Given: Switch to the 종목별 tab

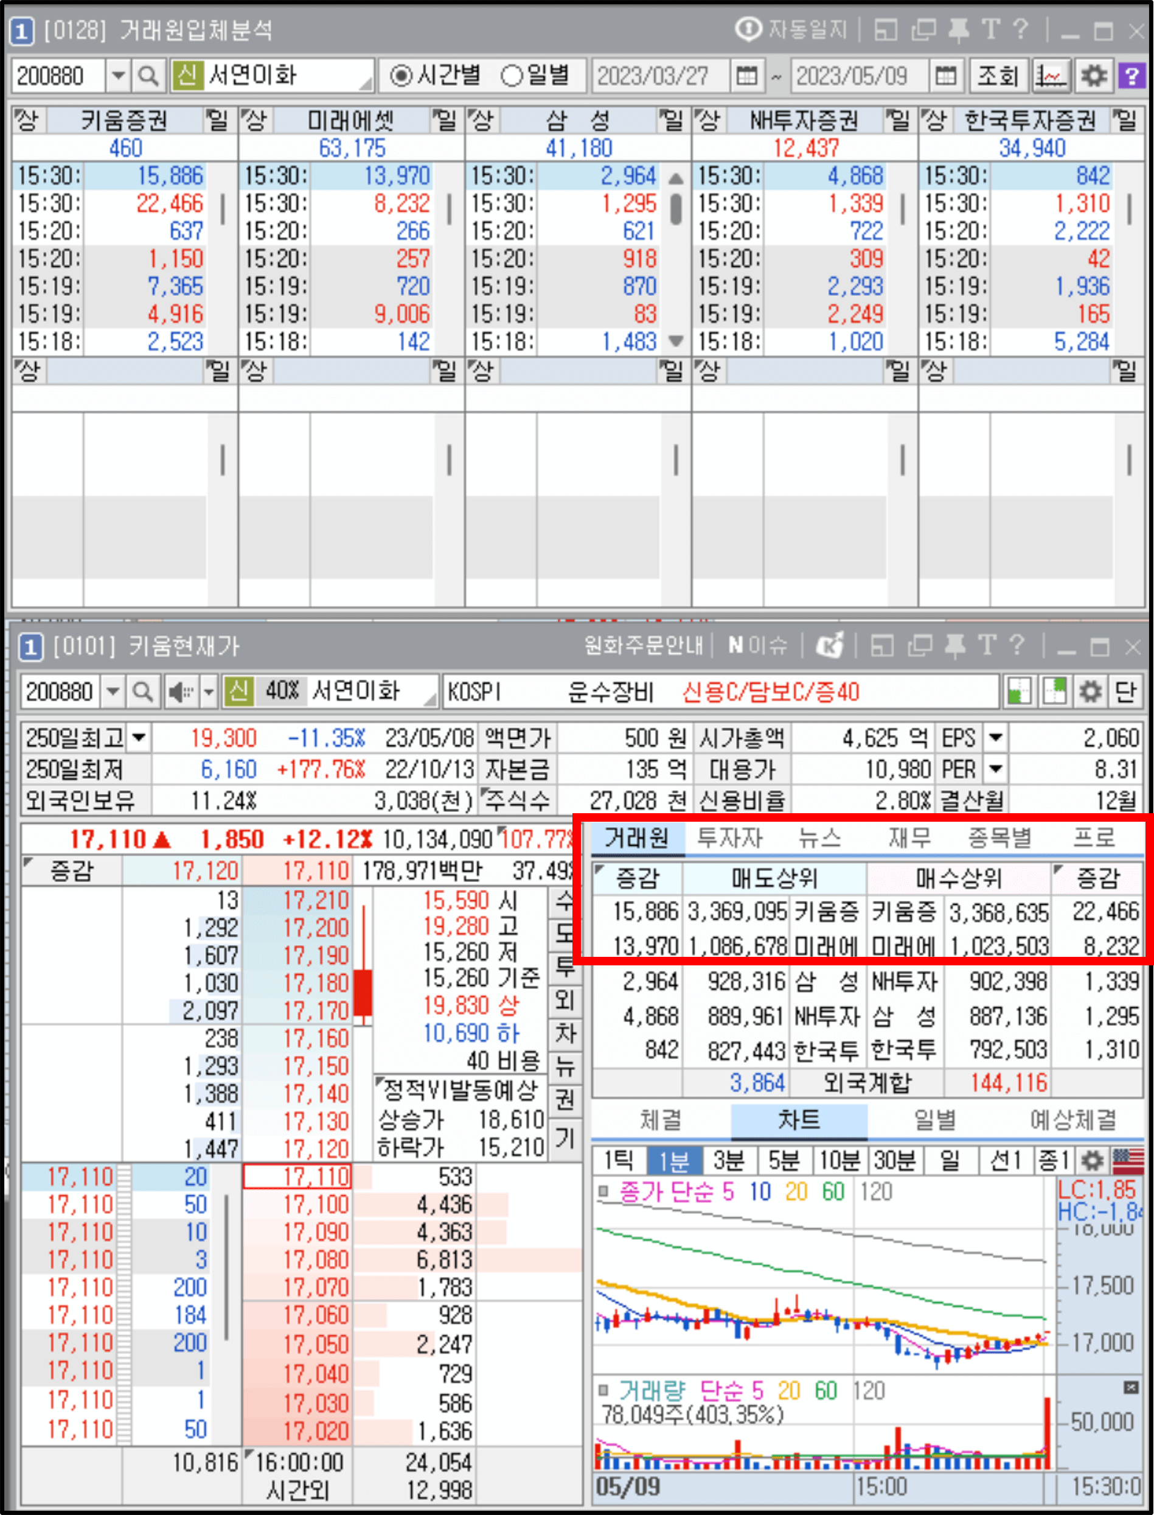Looking at the screenshot, I should pyautogui.click(x=1000, y=838).
